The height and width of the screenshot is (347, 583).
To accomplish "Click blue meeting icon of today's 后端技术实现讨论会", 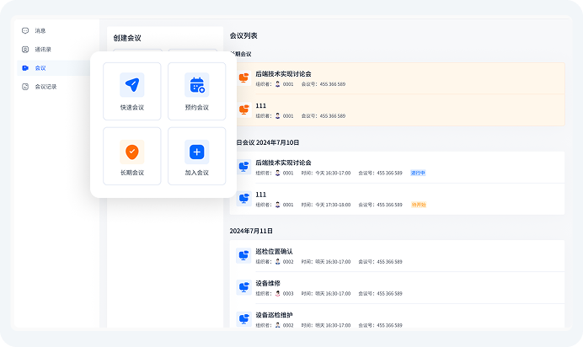I will pyautogui.click(x=244, y=167).
